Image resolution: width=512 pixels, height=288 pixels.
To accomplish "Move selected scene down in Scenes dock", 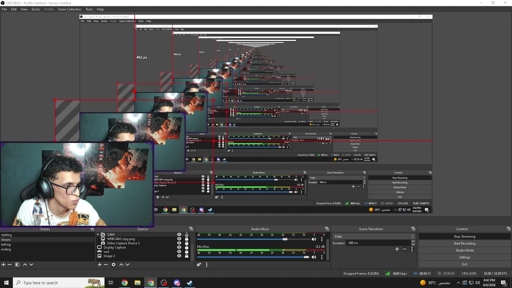I will pos(31,264).
